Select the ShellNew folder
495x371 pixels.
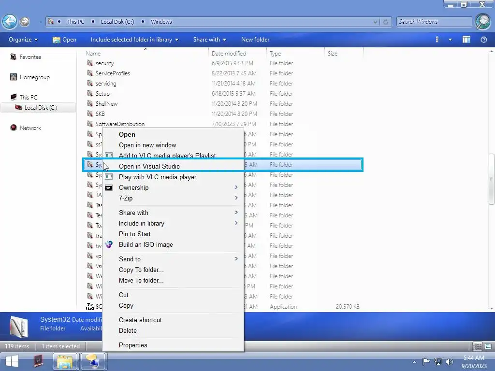(106, 104)
